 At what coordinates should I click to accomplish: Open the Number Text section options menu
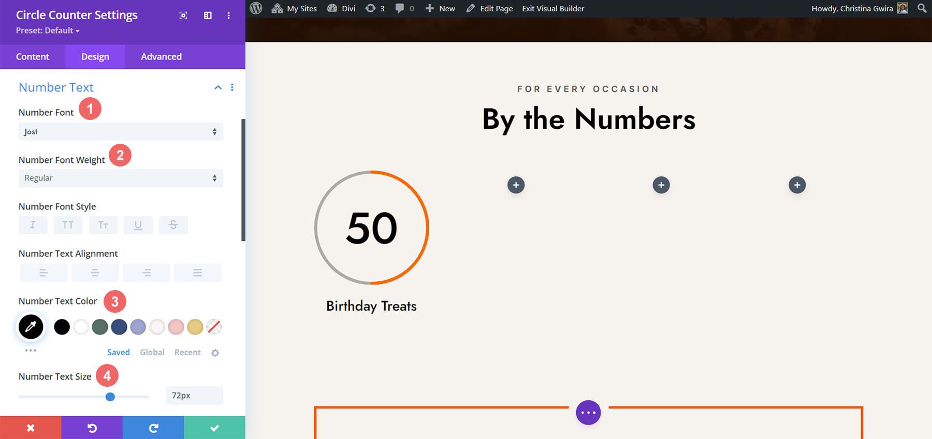pyautogui.click(x=232, y=87)
